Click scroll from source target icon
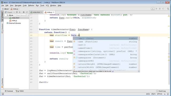This screenshot has width=171, height=96. click(x=17, y=12)
